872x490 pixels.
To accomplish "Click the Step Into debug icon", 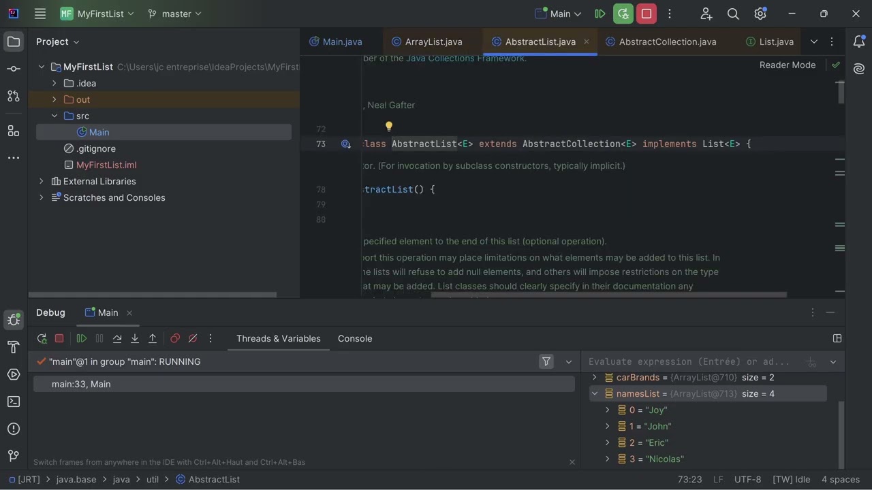I will pyautogui.click(x=135, y=338).
